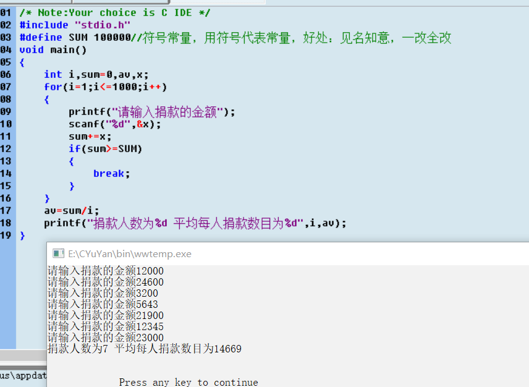Click the console output line ending in 12345
Screen dimensions: 529x387
click(106, 326)
